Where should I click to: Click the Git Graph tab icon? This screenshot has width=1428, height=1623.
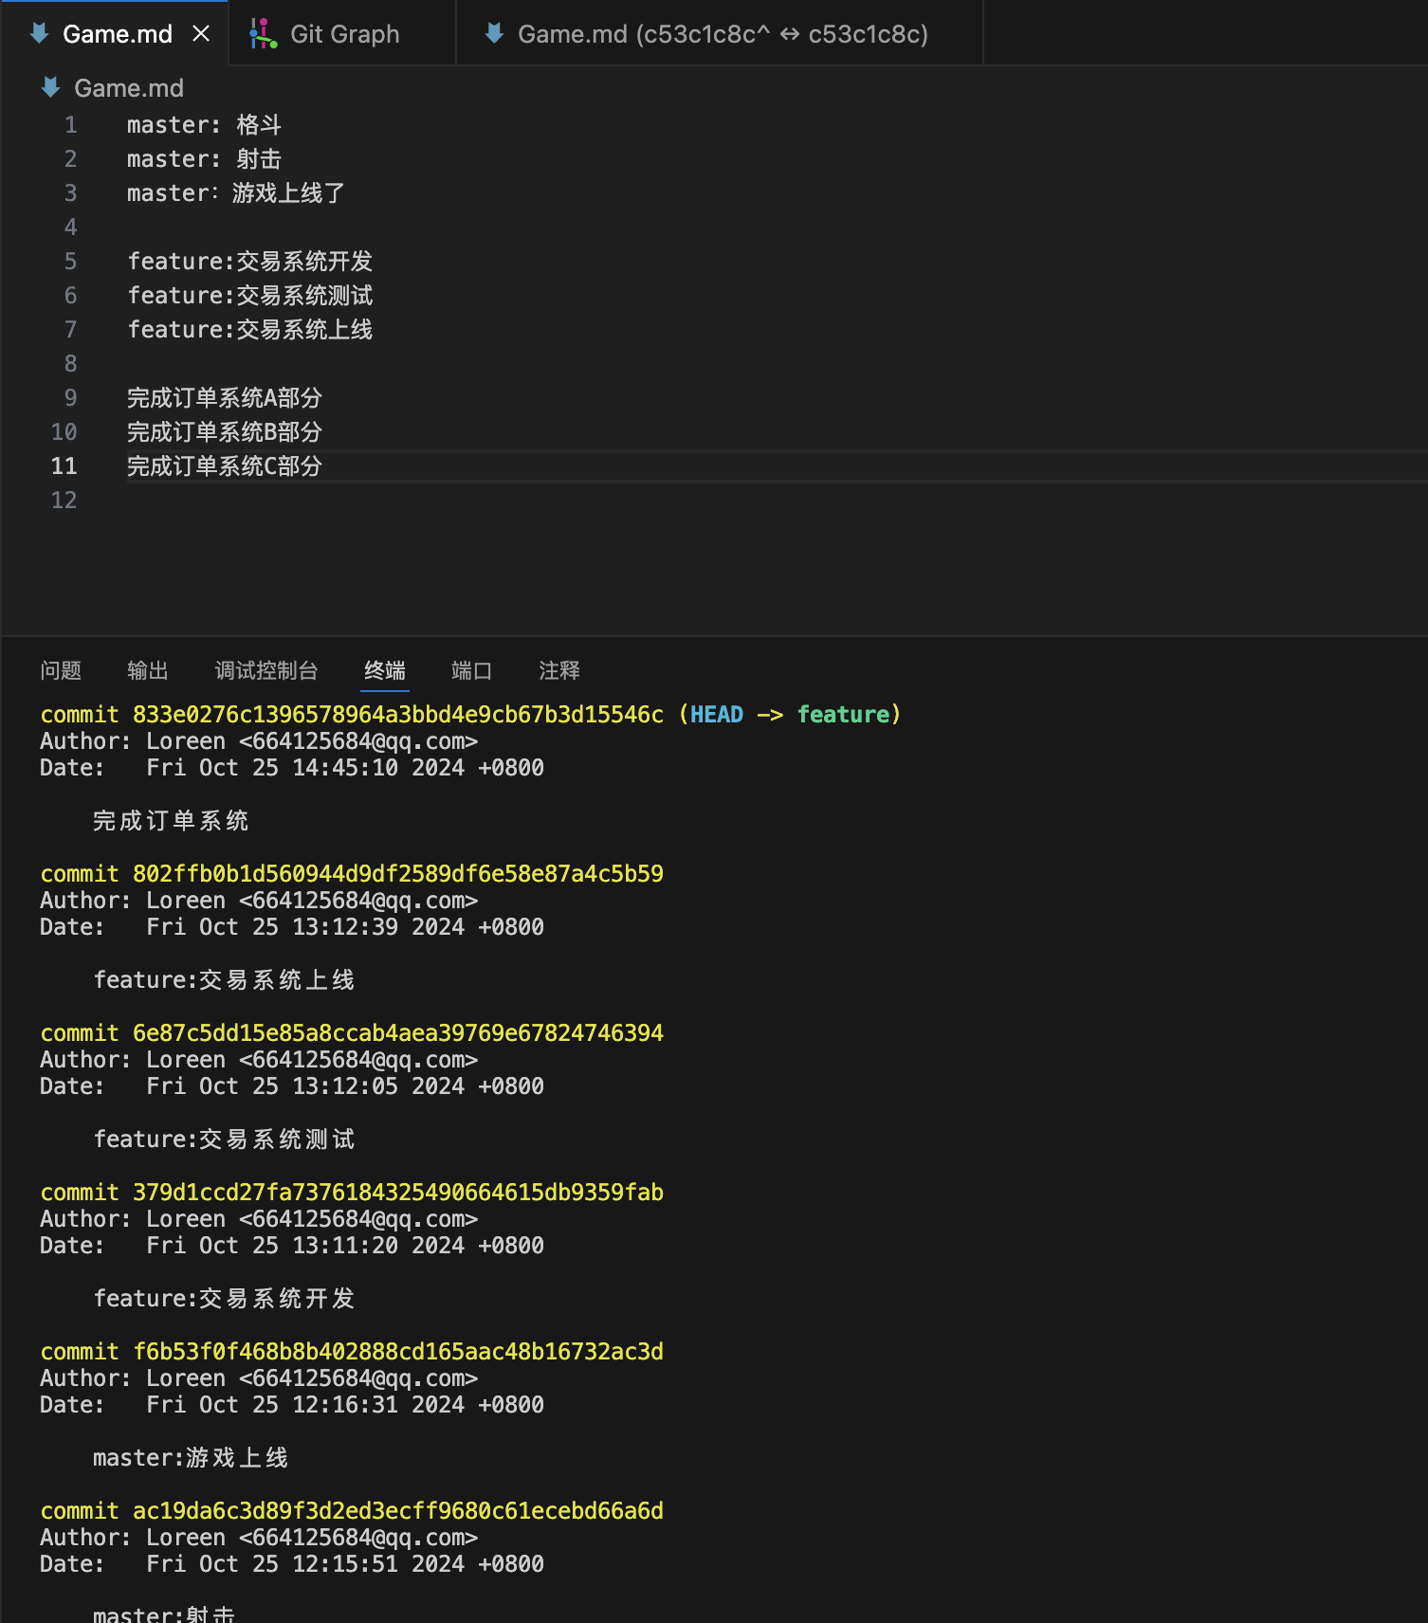tap(263, 34)
